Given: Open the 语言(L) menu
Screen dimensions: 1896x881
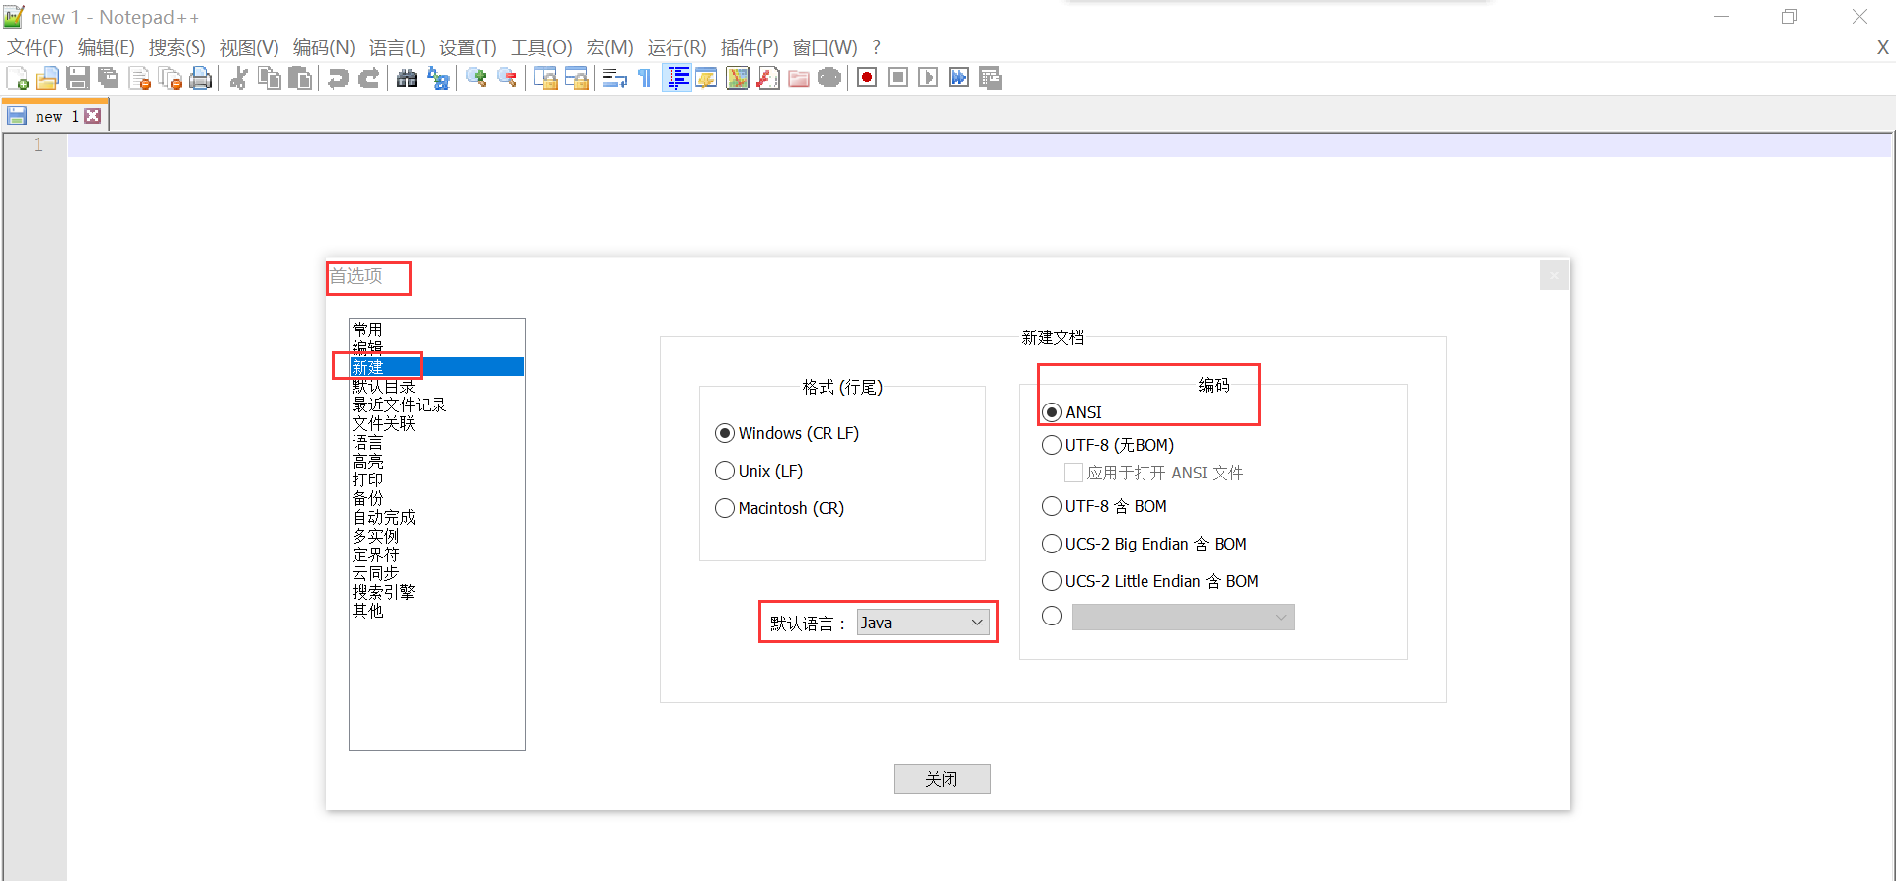Looking at the screenshot, I should [x=397, y=48].
